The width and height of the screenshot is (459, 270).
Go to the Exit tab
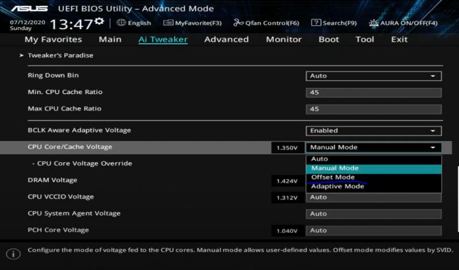click(399, 40)
